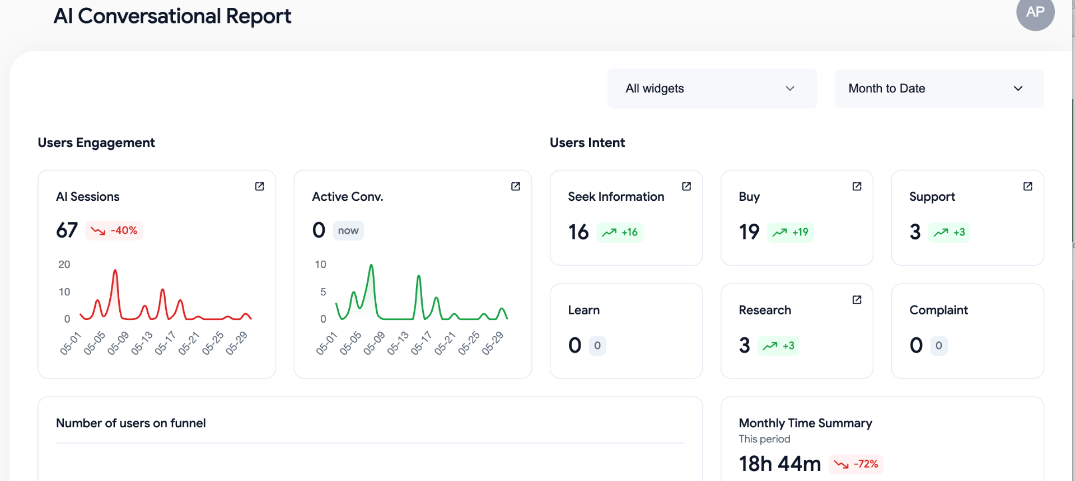Click the Complaint card title
This screenshot has width=1075, height=481.
[x=939, y=310]
